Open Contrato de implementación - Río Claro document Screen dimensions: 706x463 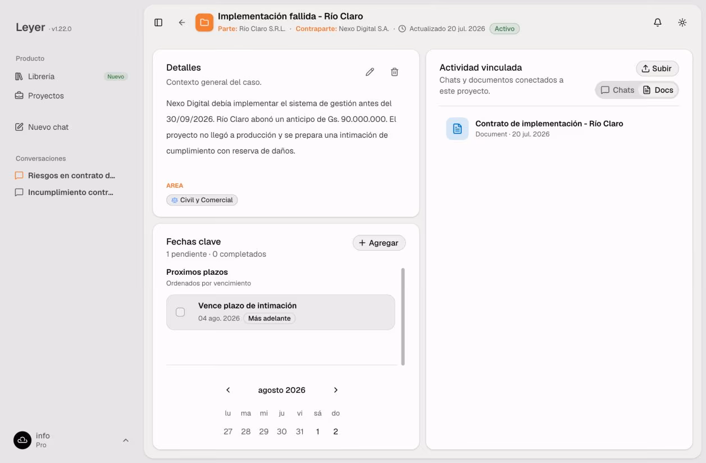[559, 129]
